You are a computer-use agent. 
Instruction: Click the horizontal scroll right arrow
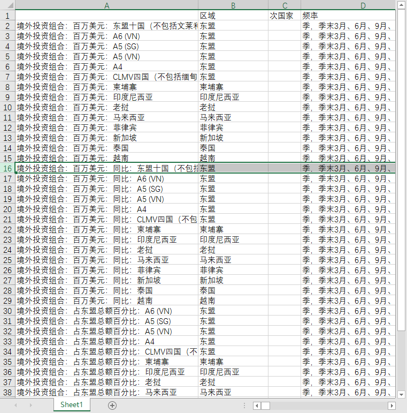click(x=391, y=406)
